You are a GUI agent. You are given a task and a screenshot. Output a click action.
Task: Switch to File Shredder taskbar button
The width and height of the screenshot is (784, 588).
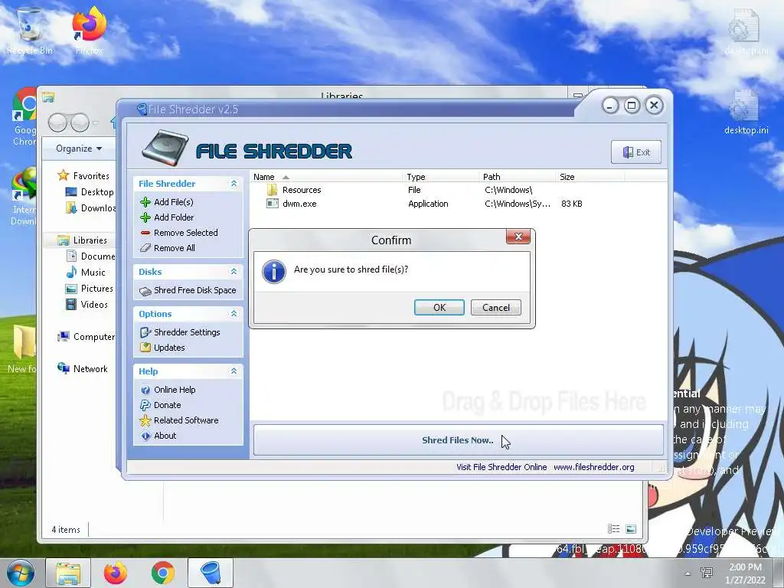[x=211, y=573]
